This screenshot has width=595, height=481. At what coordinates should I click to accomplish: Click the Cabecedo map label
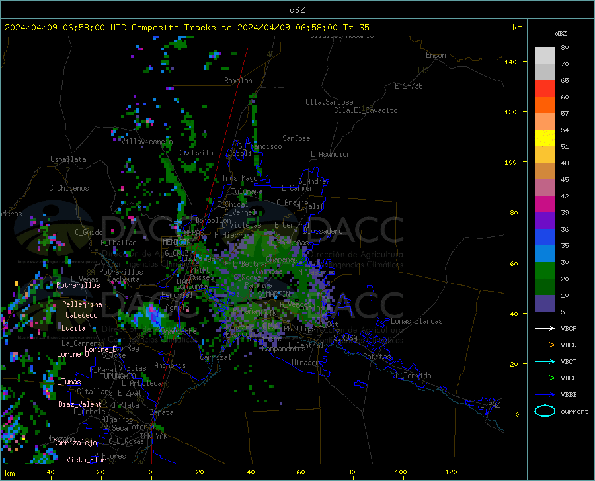pyautogui.click(x=81, y=315)
